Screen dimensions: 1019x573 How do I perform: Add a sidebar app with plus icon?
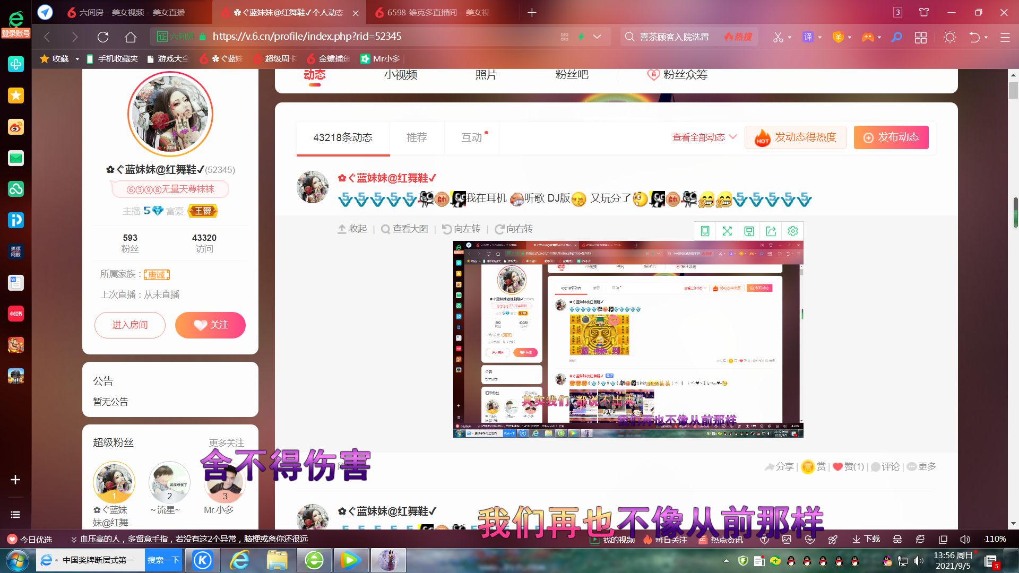[15, 480]
